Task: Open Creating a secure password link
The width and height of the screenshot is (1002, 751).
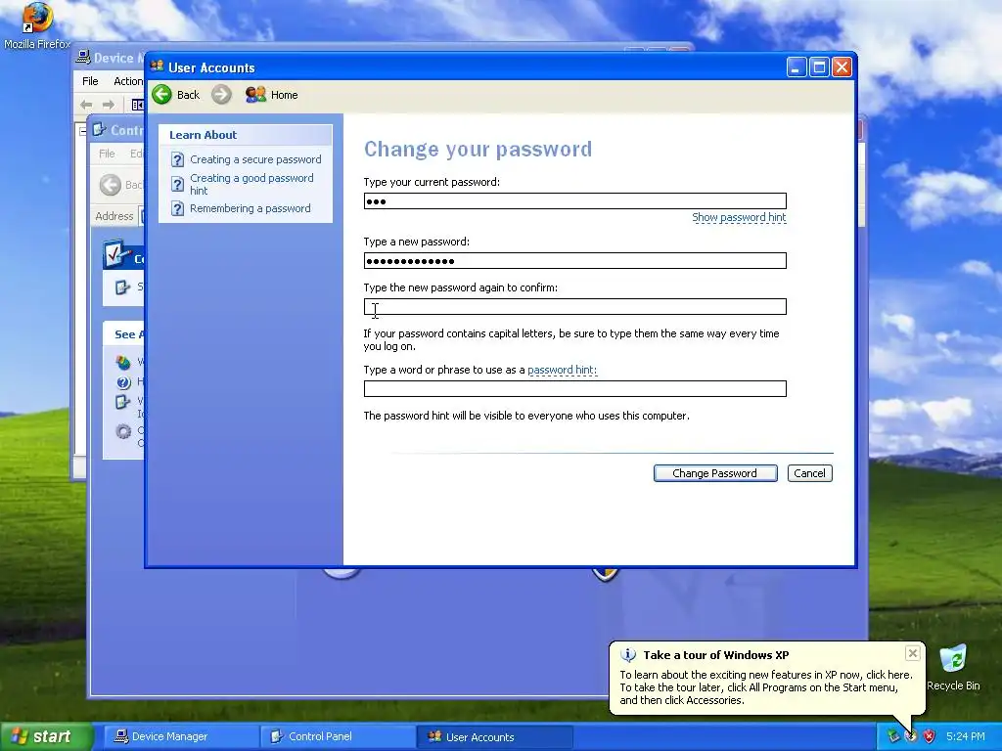Action: point(255,159)
